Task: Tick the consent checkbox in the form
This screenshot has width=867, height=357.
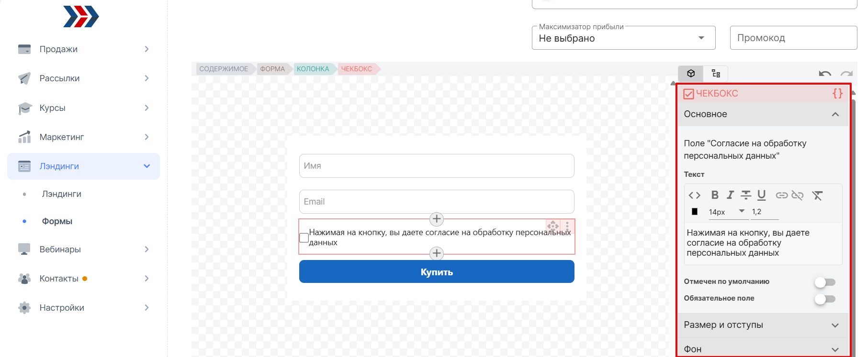Action: pos(304,238)
